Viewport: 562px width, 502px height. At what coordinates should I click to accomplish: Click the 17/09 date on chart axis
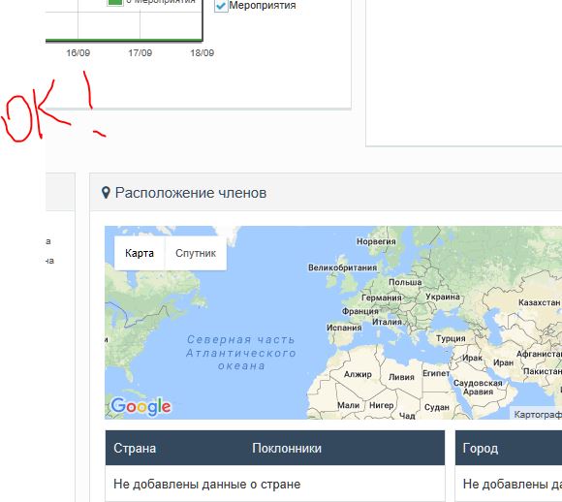pyautogui.click(x=140, y=53)
